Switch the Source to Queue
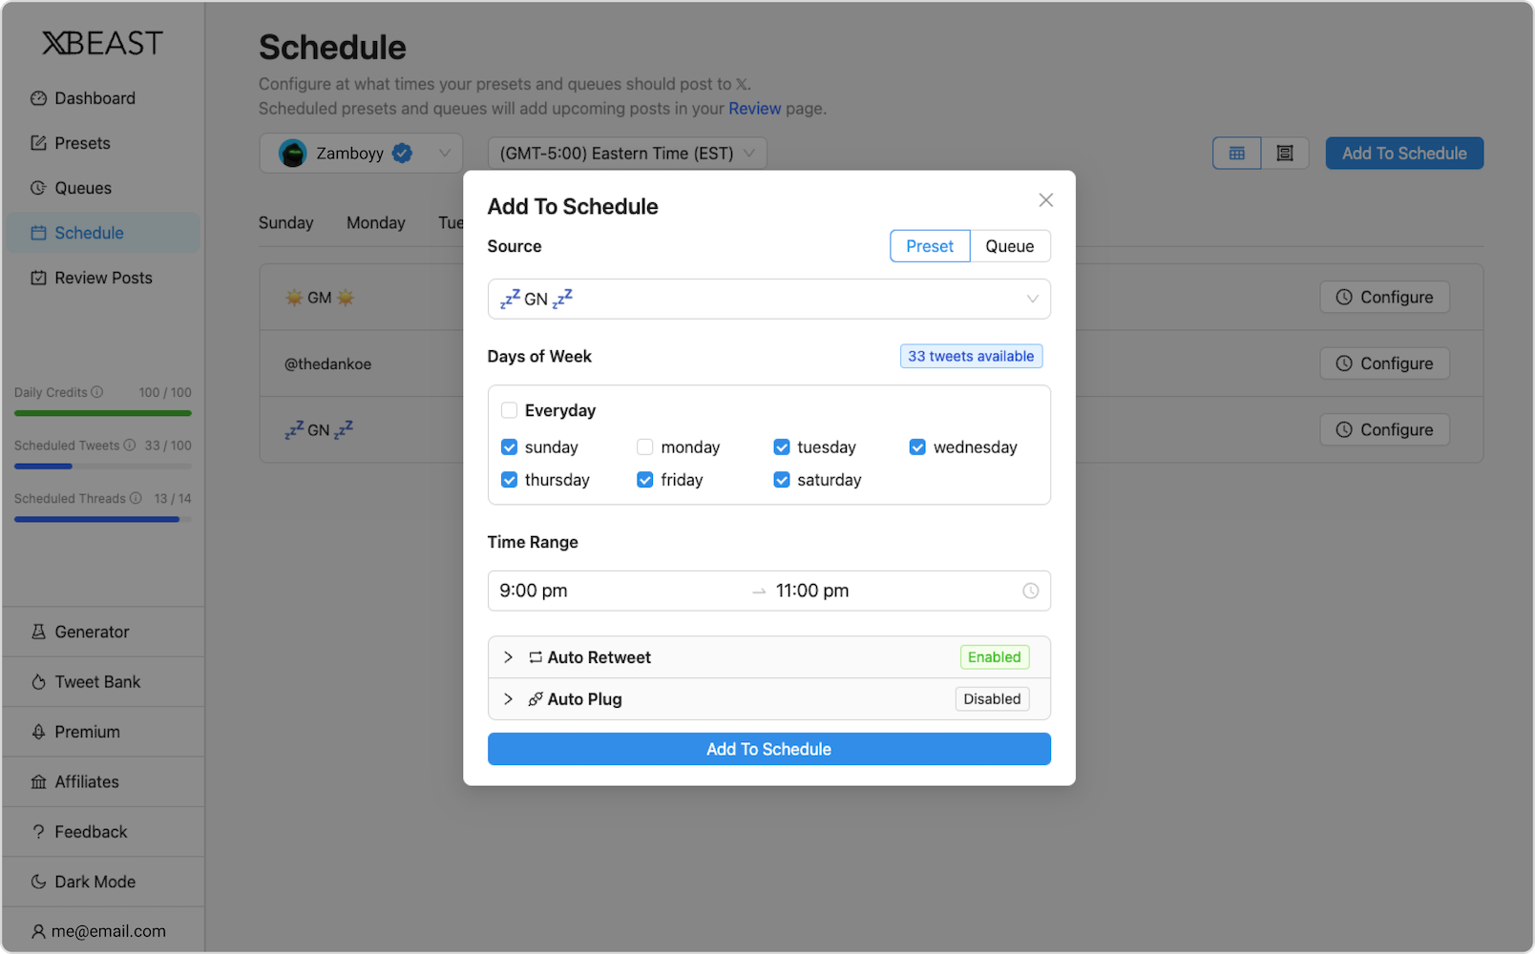This screenshot has width=1535, height=954. (1009, 245)
